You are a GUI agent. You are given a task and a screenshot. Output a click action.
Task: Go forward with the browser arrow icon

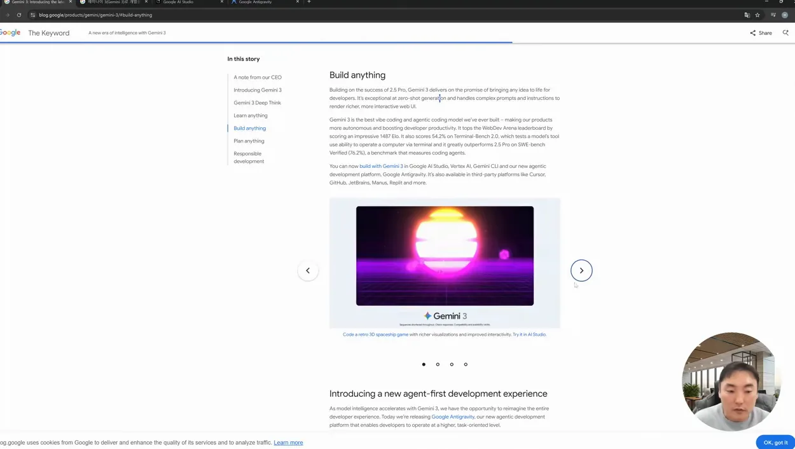tap(8, 15)
